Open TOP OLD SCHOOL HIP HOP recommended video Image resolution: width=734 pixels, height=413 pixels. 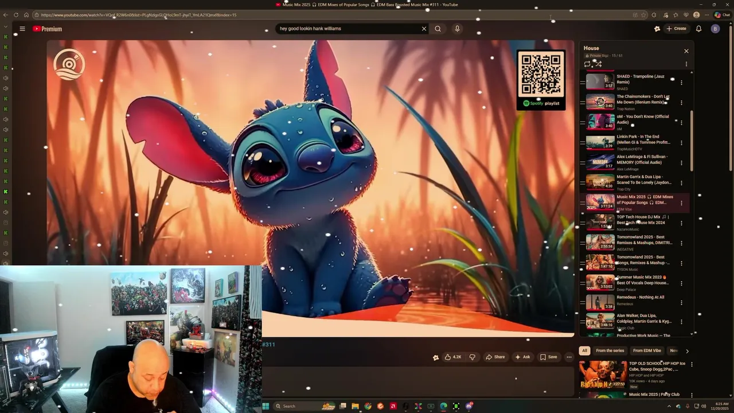pyautogui.click(x=657, y=366)
